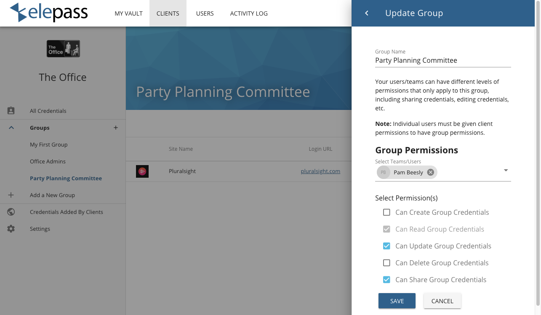Enable Can Delete Group Credentials

point(386,263)
